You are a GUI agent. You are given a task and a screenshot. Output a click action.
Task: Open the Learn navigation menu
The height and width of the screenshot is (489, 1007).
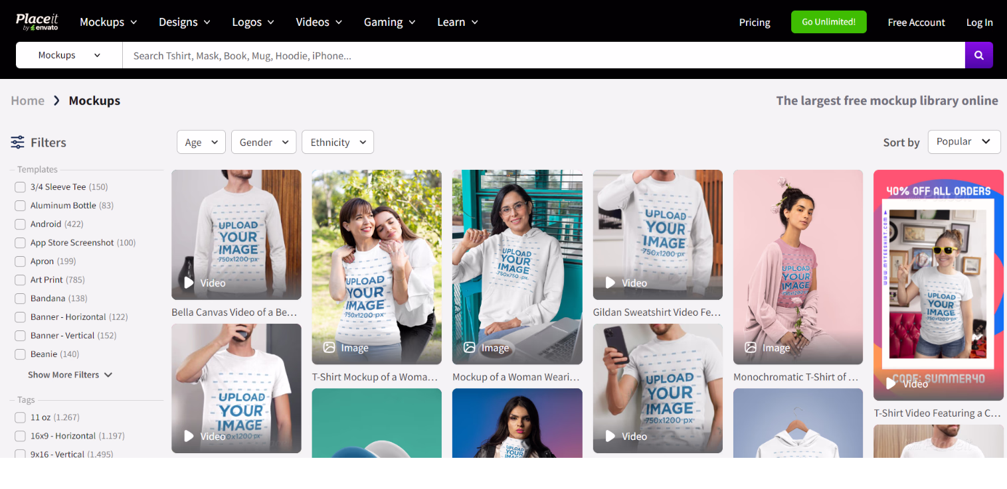coord(458,22)
